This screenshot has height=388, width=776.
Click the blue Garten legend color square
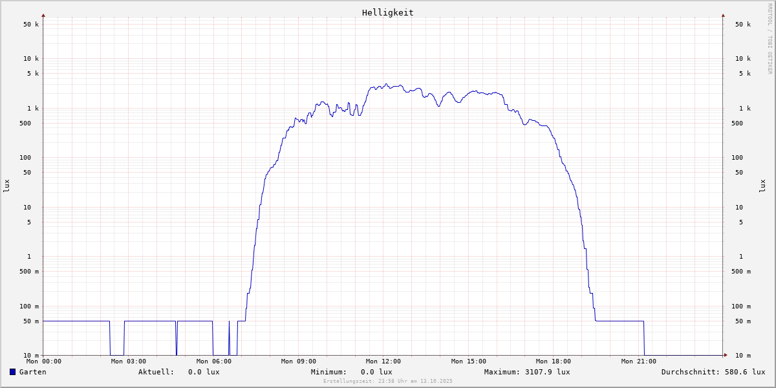pos(12,372)
